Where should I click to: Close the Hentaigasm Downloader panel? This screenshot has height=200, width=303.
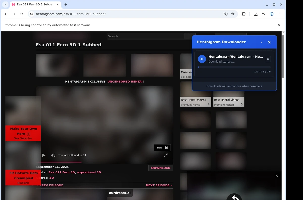click(269, 42)
